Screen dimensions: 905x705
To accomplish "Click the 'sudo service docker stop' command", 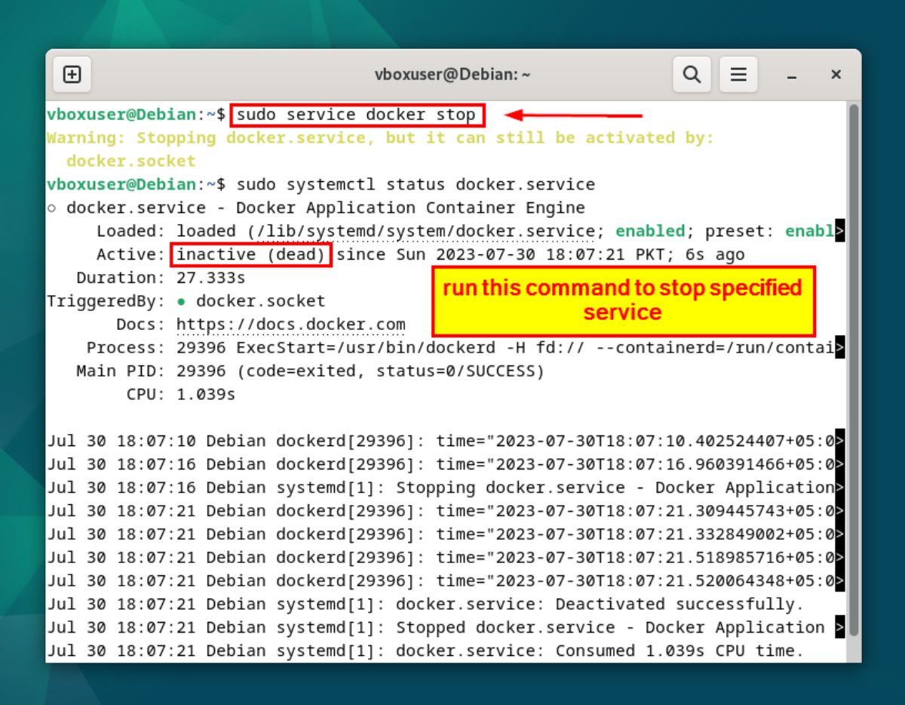I will coord(356,115).
